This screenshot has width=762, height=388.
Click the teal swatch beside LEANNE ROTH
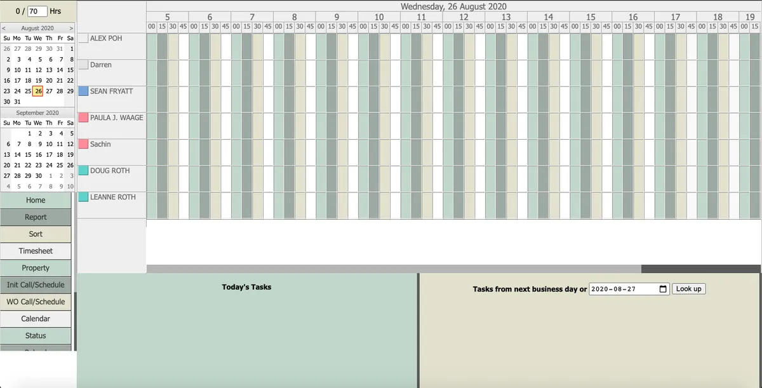(83, 197)
